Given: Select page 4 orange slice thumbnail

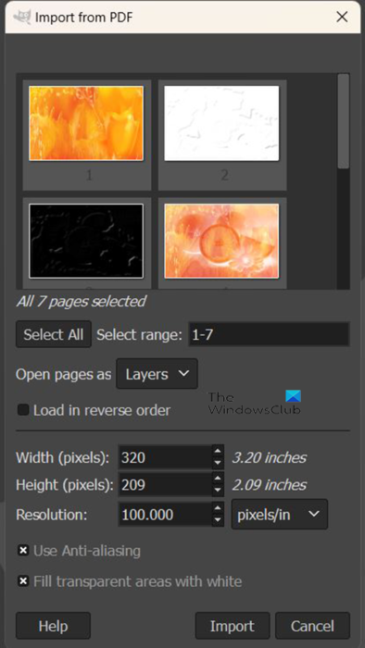Looking at the screenshot, I should (x=221, y=241).
